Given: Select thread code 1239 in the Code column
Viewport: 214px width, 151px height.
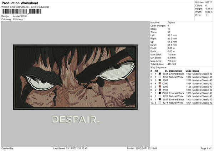Looking at the screenshot, I should click(x=189, y=80).
